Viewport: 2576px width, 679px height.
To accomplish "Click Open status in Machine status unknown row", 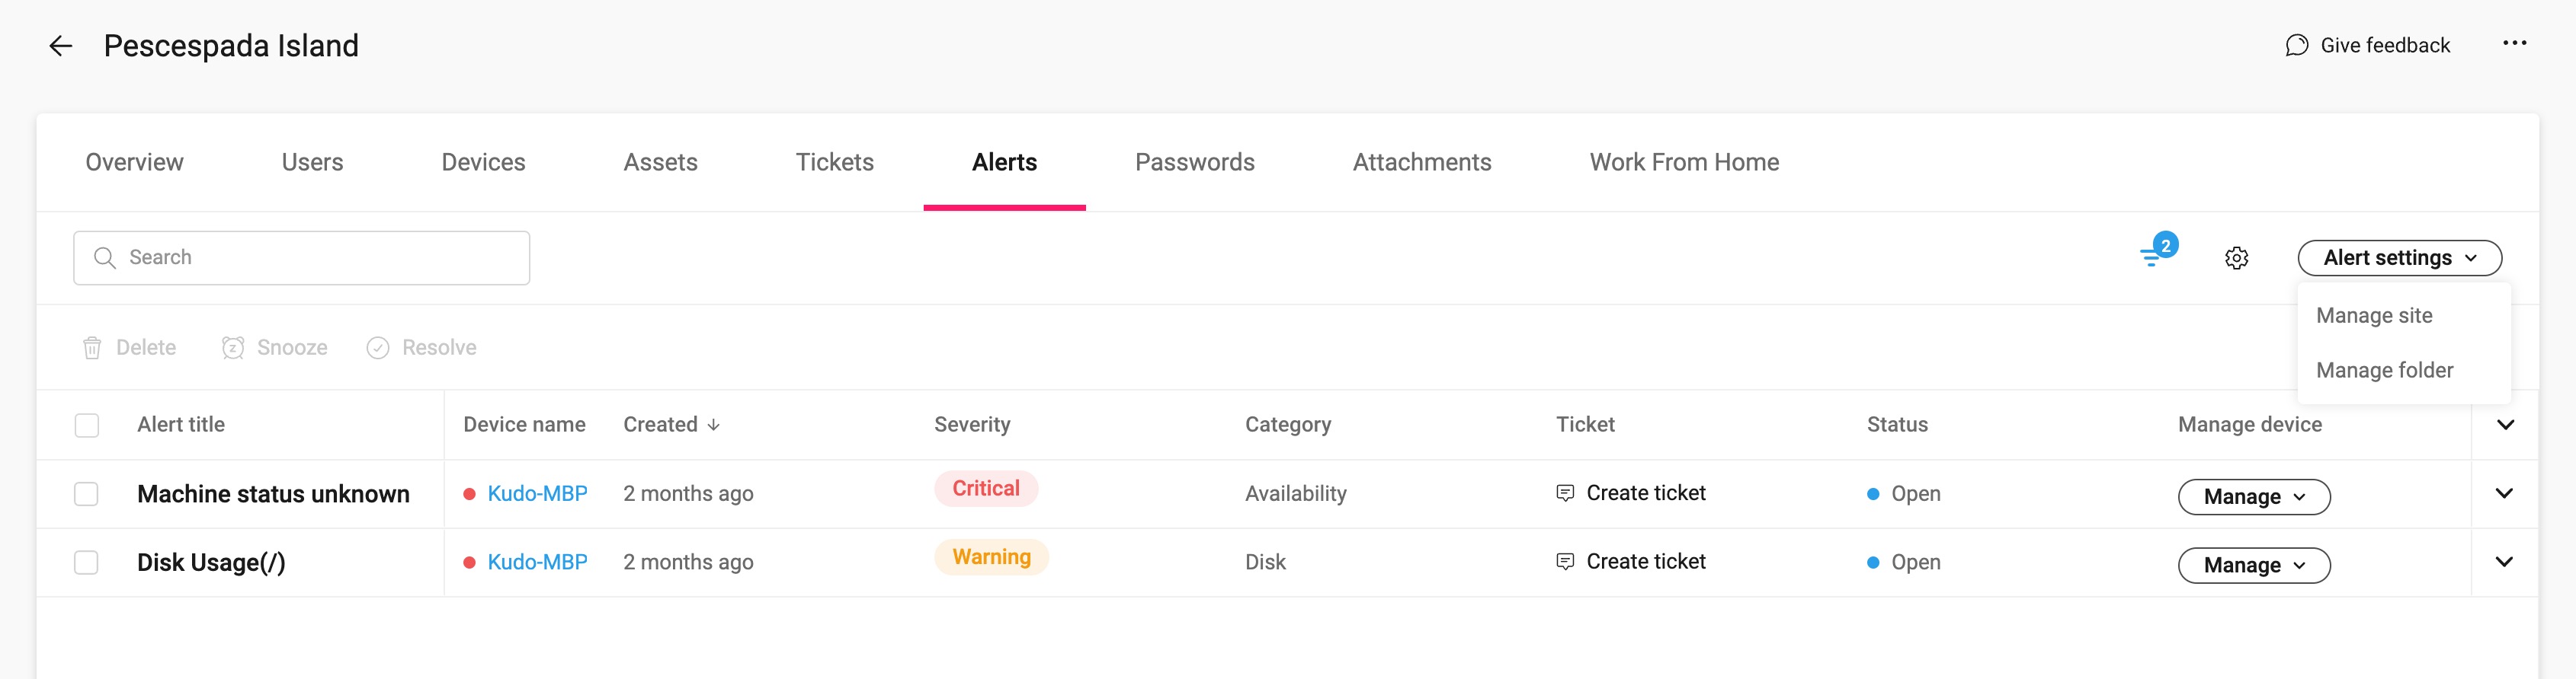I will 1915,494.
